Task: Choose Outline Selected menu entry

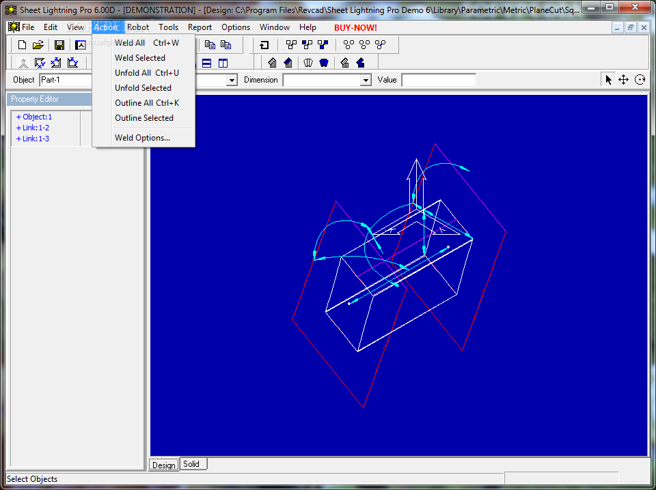Action: click(x=143, y=118)
